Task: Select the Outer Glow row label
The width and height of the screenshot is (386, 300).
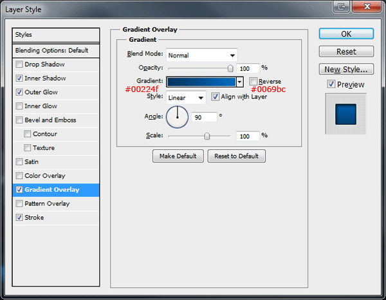Action: click(41, 92)
